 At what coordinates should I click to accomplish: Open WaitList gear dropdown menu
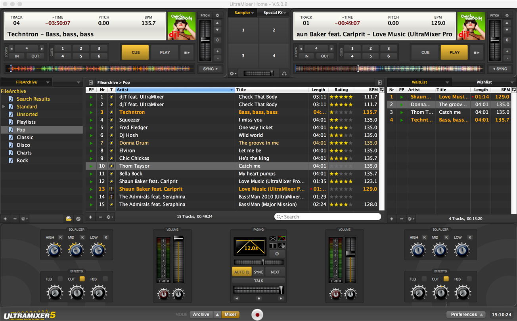point(411,219)
